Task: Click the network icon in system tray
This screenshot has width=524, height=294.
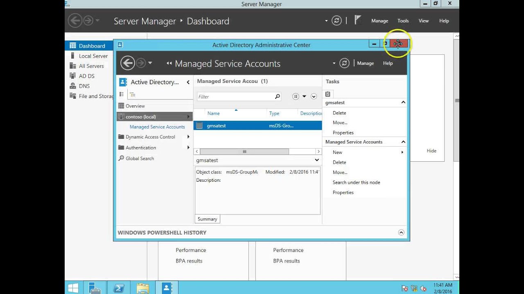Action: tap(414, 288)
